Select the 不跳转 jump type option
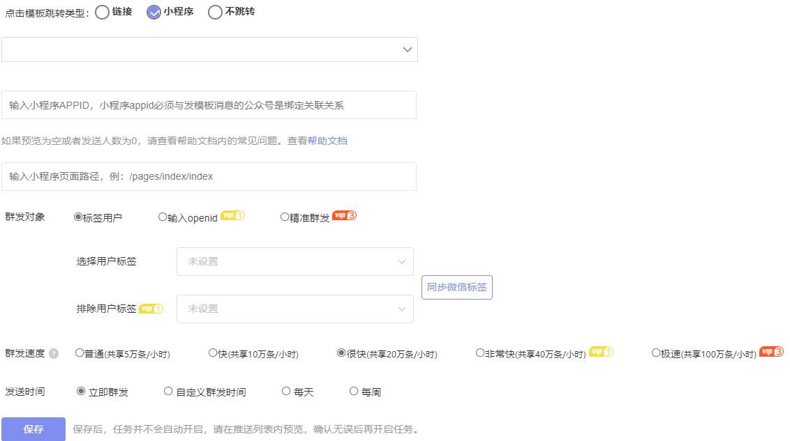The image size is (790, 441). 215,12
